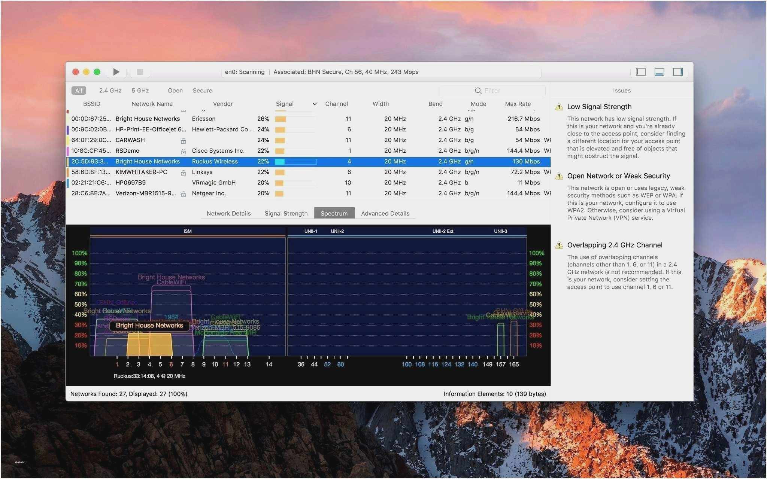The height and width of the screenshot is (479, 767).
Task: Select the All networks filter dropdown
Action: click(x=78, y=89)
